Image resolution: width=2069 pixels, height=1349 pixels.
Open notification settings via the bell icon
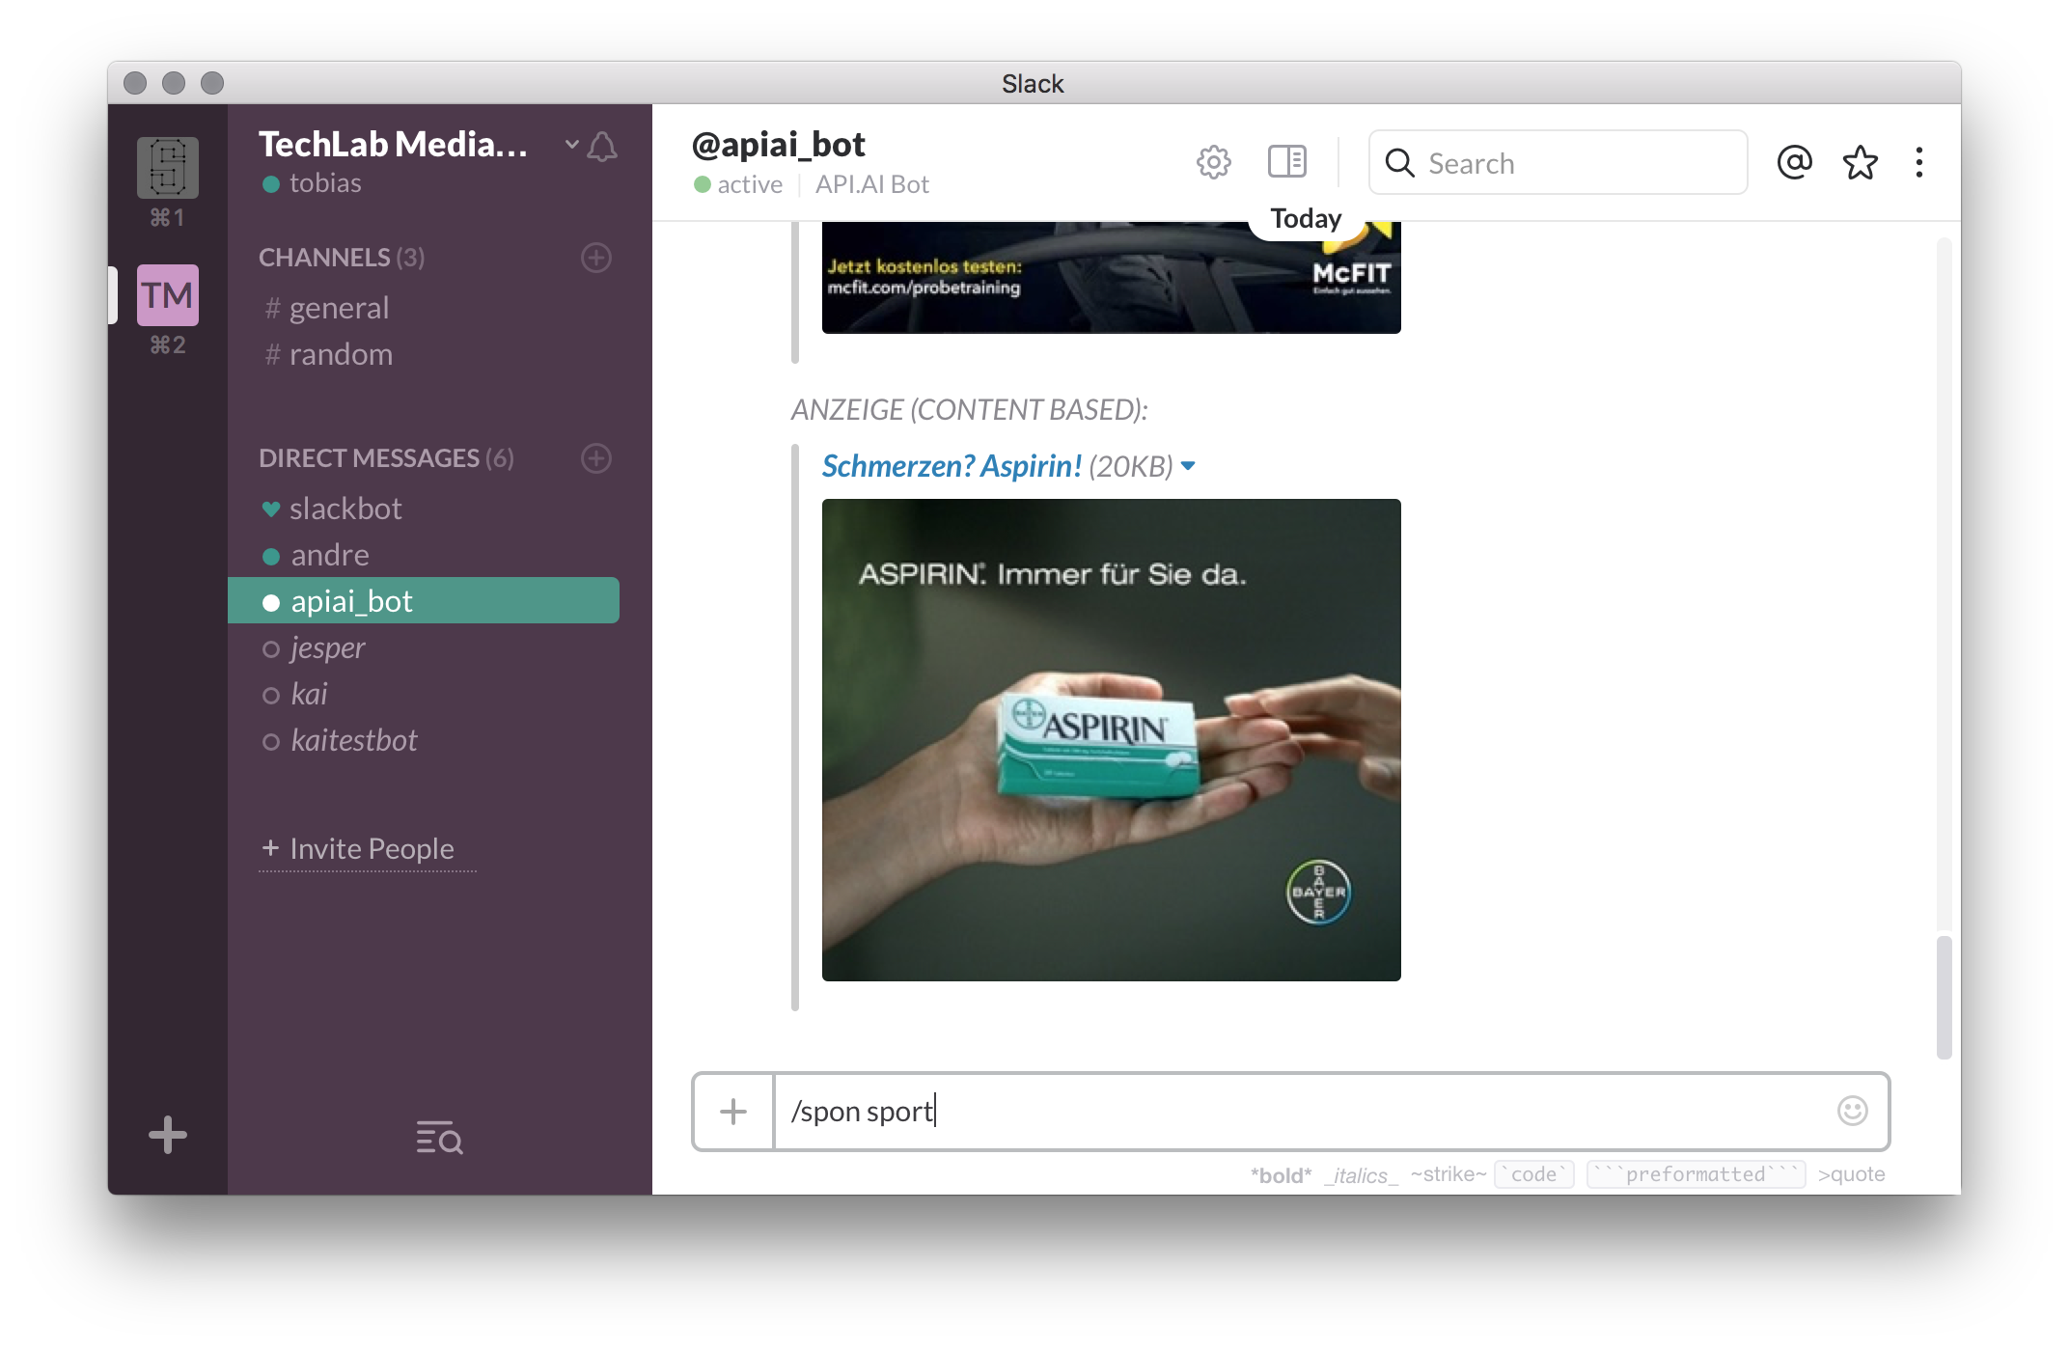604,147
